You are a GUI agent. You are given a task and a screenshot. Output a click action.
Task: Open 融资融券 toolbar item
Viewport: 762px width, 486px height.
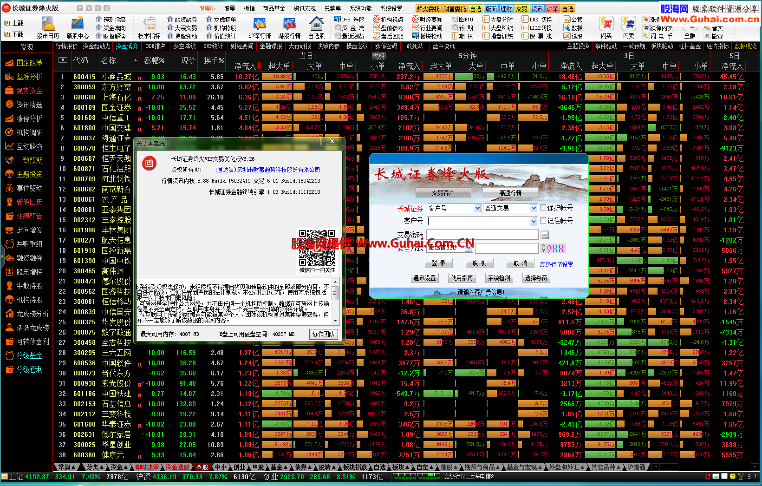[182, 20]
